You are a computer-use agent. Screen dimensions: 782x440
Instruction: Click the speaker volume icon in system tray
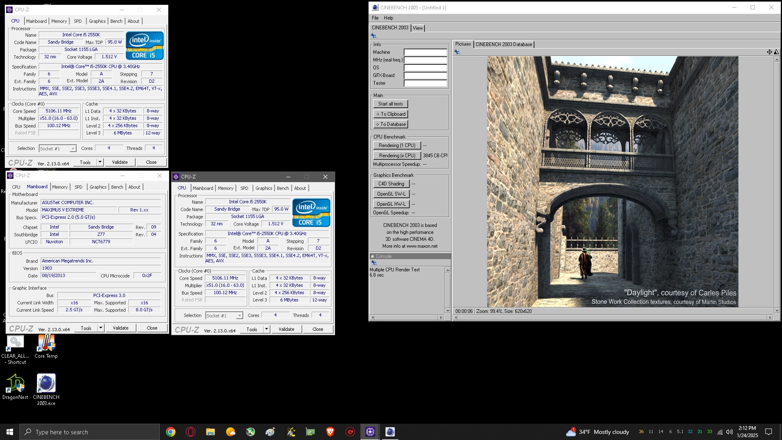tap(729, 432)
